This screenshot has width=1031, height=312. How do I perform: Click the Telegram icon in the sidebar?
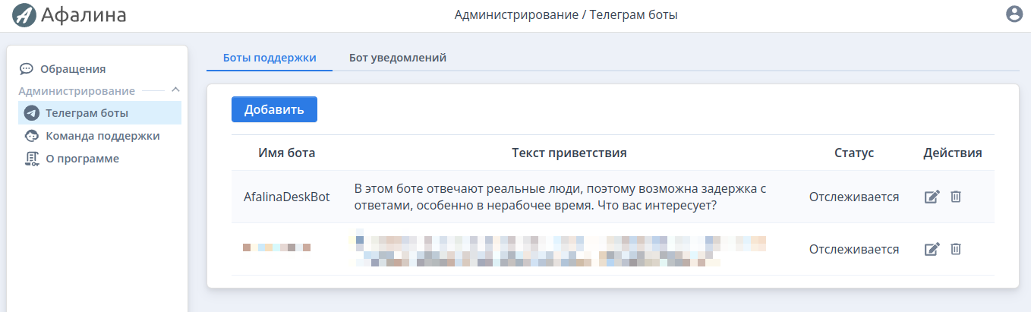(31, 114)
